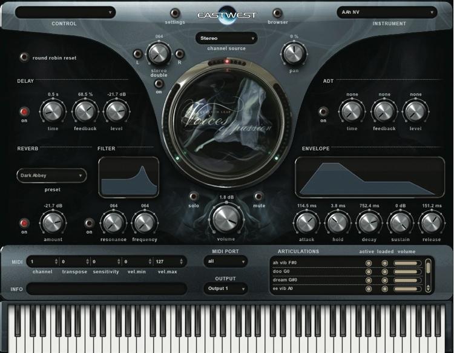Click the round robin reset button

click(x=24, y=57)
